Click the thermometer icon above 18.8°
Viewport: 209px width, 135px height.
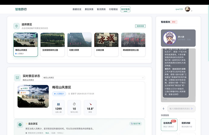click(90, 104)
